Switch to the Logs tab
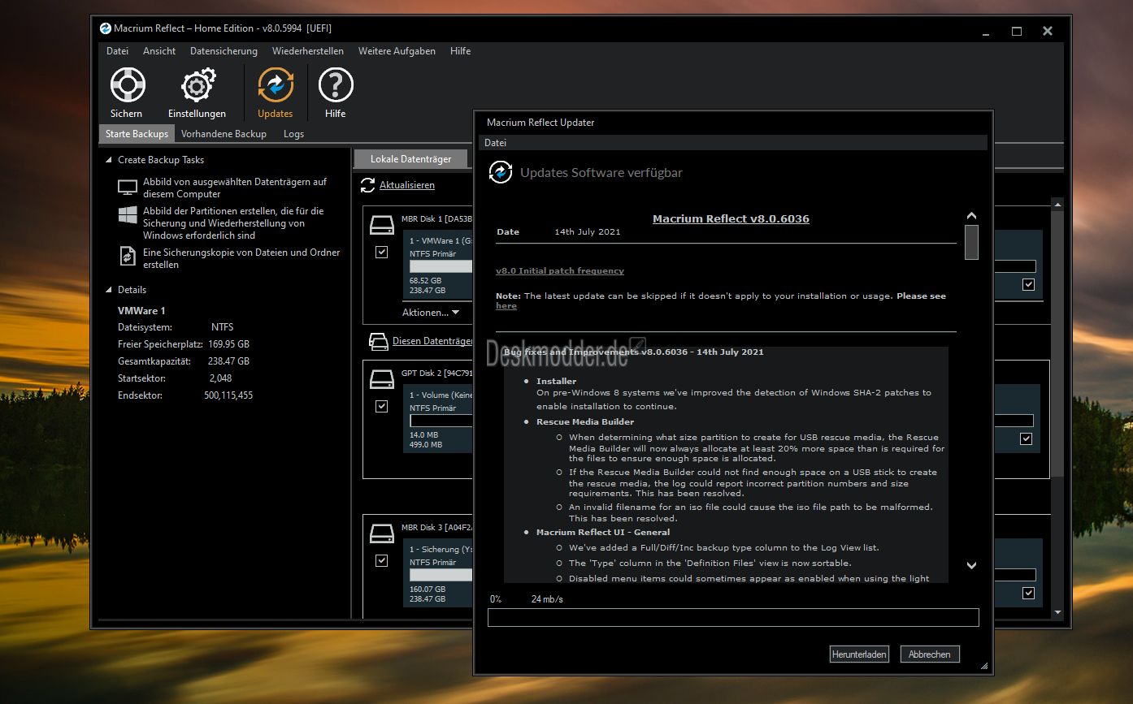 click(x=293, y=134)
